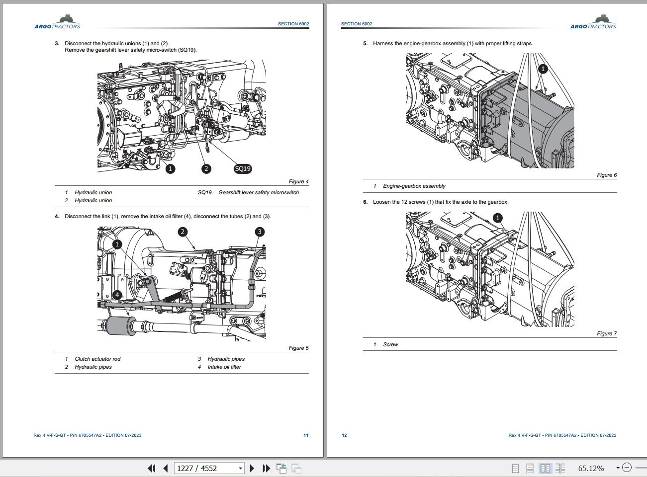647x477 pixels.
Task: Click the 'Figure 7' caption
Action: [x=607, y=333]
